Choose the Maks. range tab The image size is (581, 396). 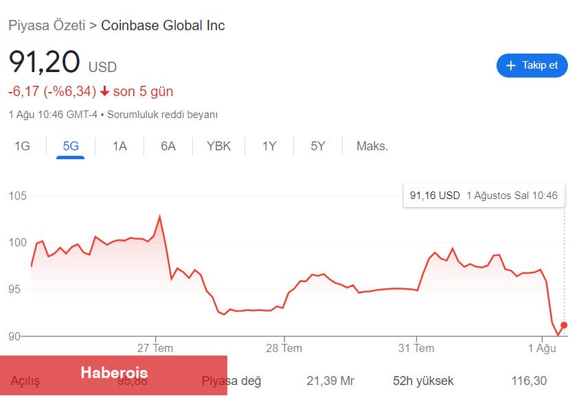pyautogui.click(x=372, y=146)
